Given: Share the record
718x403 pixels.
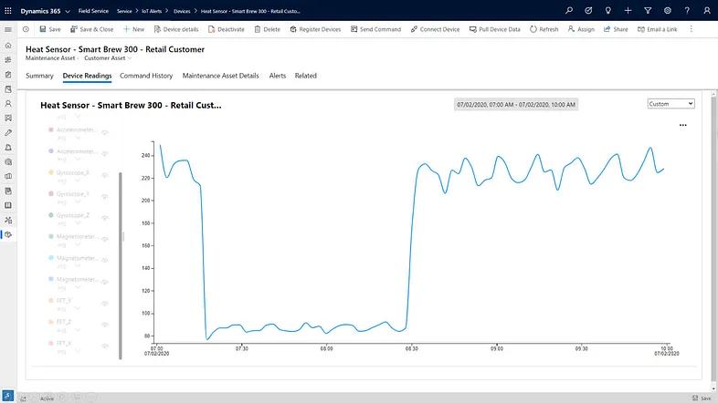Looking at the screenshot, I should click(x=616, y=29).
